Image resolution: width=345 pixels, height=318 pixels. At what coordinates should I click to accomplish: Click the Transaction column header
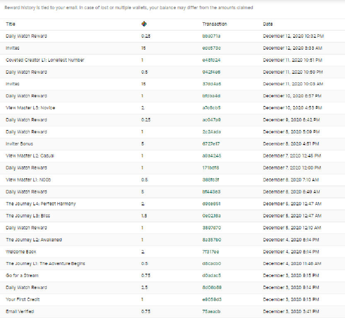pyautogui.click(x=214, y=24)
